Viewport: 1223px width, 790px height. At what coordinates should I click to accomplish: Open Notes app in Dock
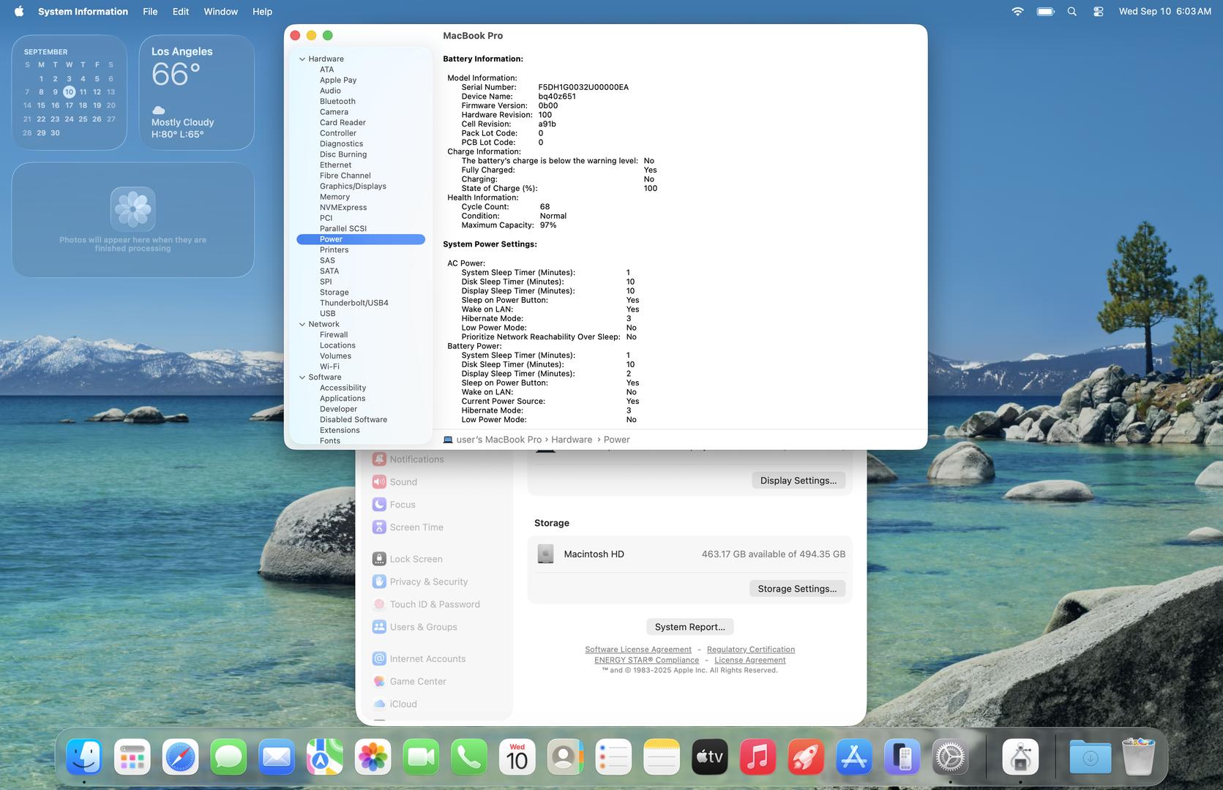pyautogui.click(x=662, y=757)
